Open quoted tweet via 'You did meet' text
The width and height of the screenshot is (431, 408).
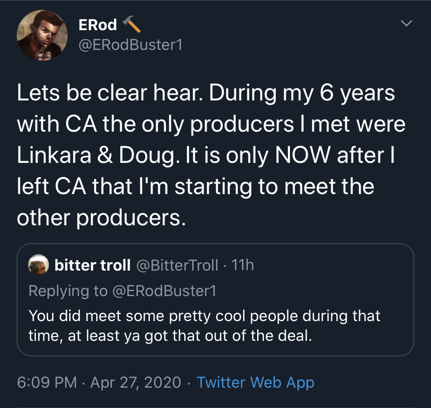tap(205, 316)
